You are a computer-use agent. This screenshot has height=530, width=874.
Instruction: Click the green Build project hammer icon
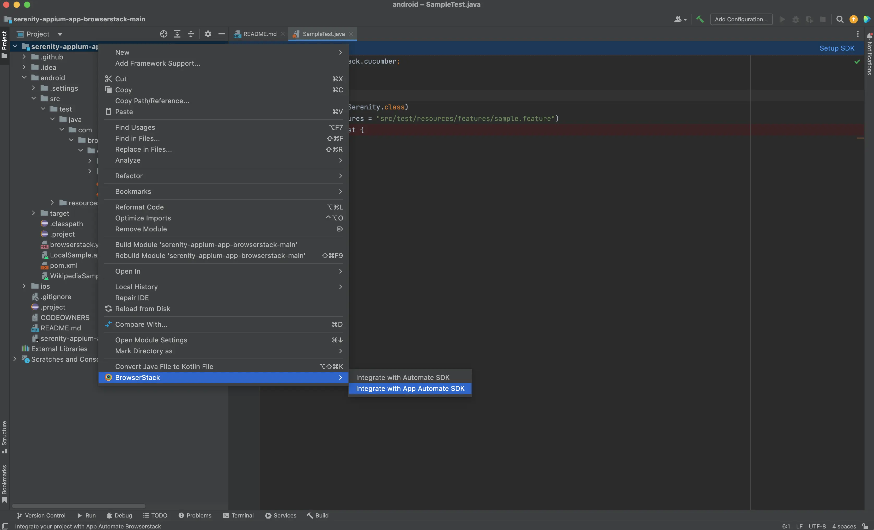[x=700, y=20]
